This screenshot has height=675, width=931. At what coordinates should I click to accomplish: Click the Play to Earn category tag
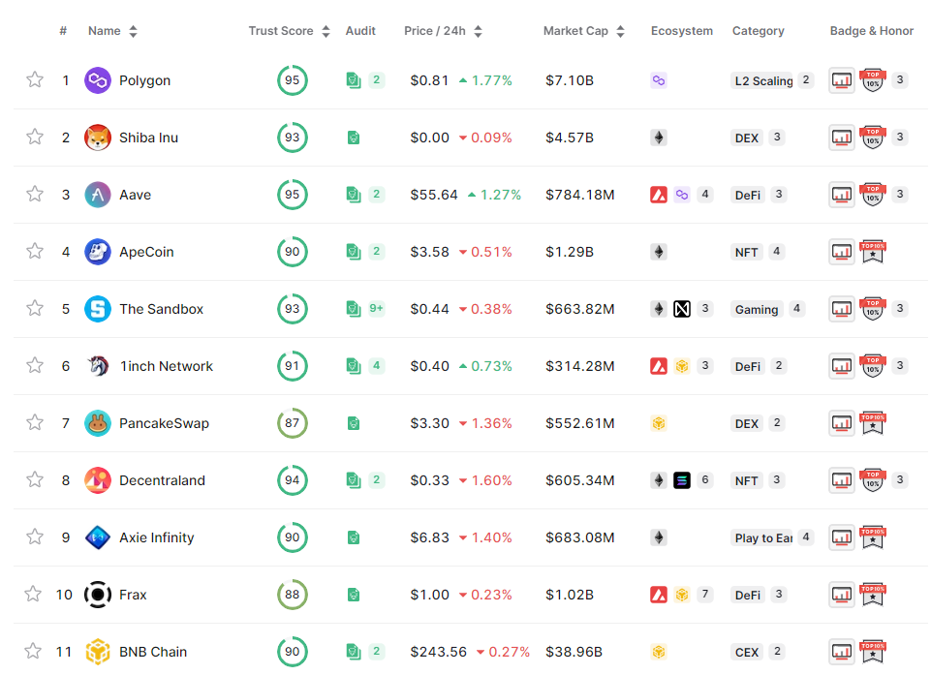(763, 537)
